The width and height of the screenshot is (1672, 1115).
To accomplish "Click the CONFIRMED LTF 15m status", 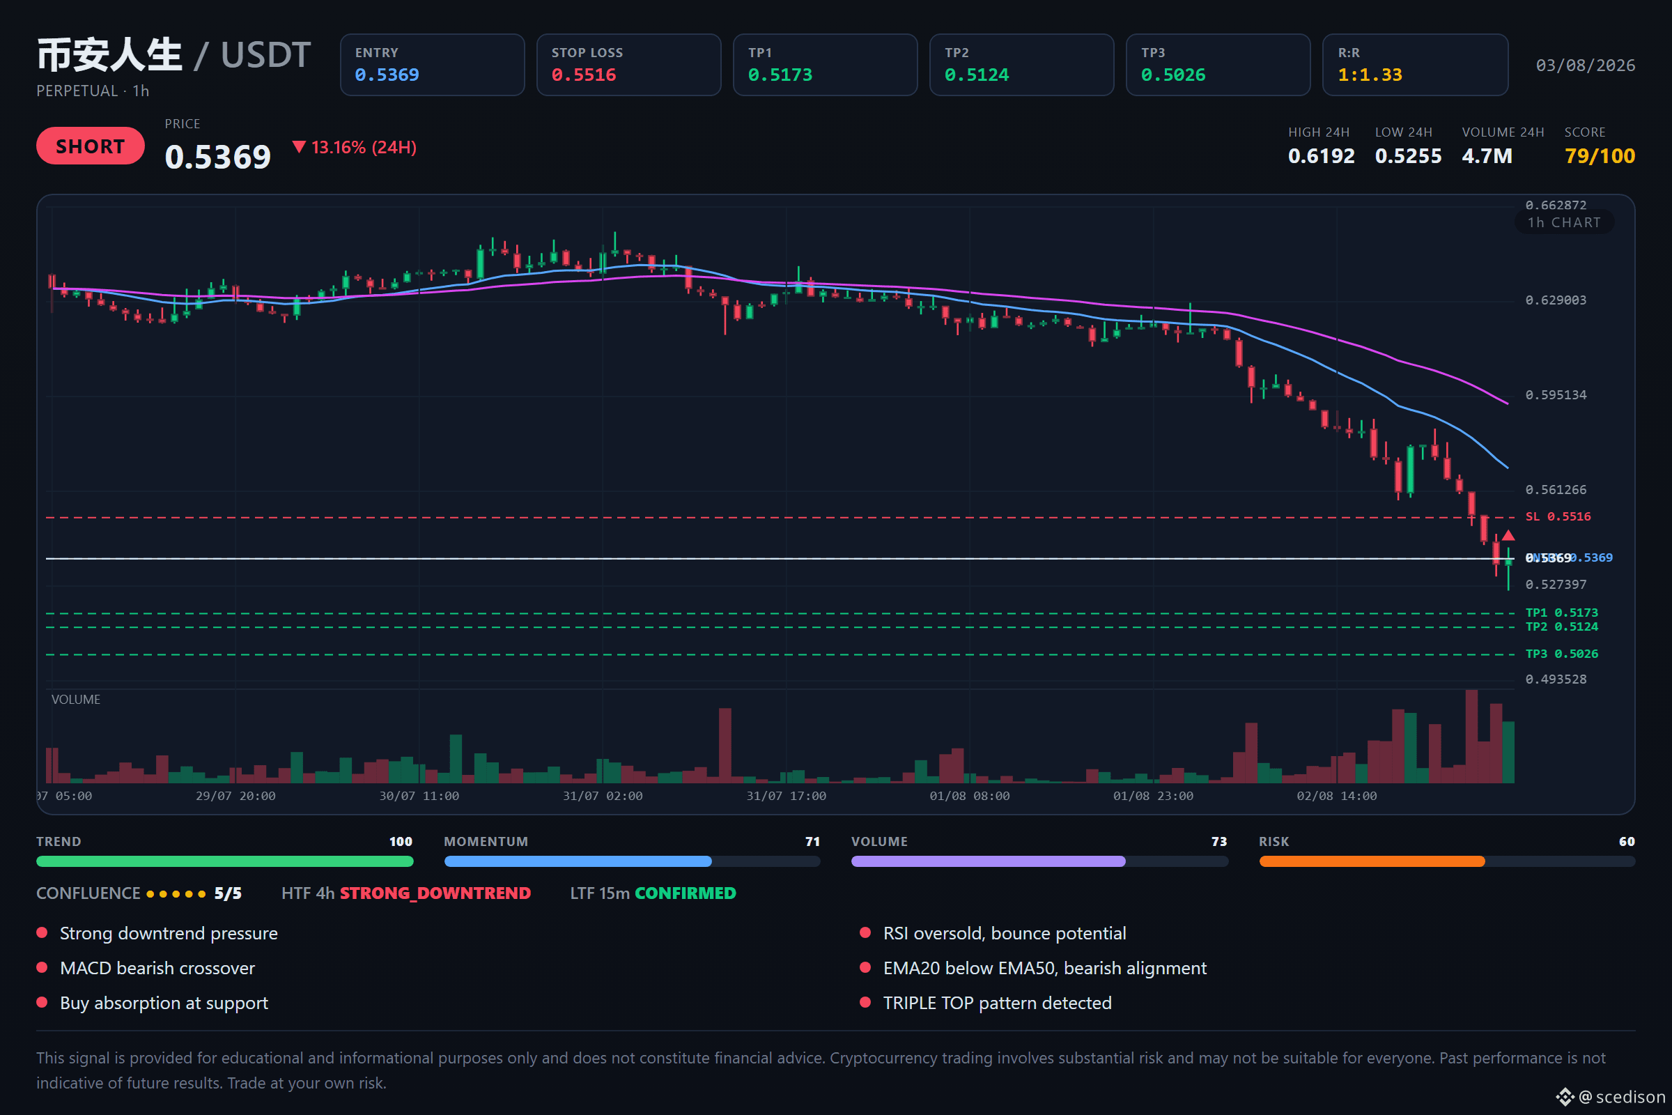I will (x=686, y=894).
